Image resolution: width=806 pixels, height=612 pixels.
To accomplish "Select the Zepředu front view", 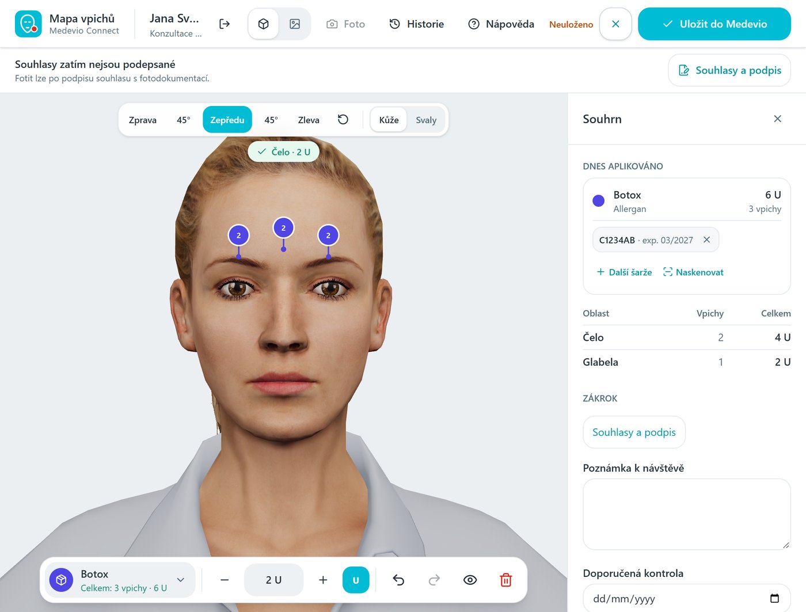I will point(227,120).
